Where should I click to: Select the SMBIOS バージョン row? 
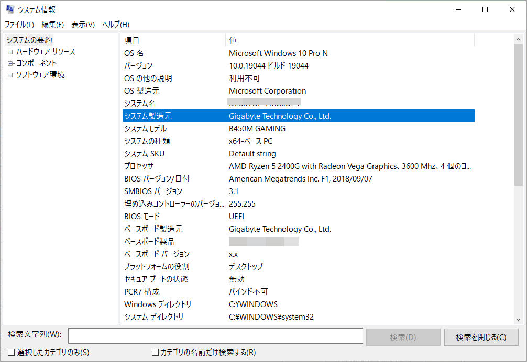coord(299,191)
